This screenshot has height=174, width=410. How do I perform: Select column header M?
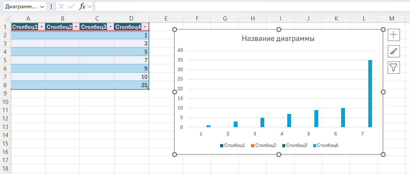pyautogui.click(x=392, y=18)
